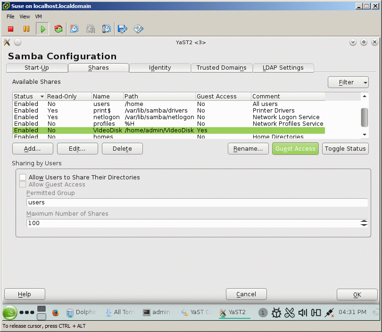Click the revert to snapshot icon
Viewport: 382px width, 332px height.
(91, 29)
